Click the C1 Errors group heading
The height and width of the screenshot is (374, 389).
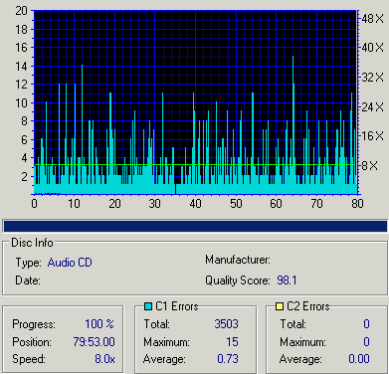pyautogui.click(x=176, y=306)
